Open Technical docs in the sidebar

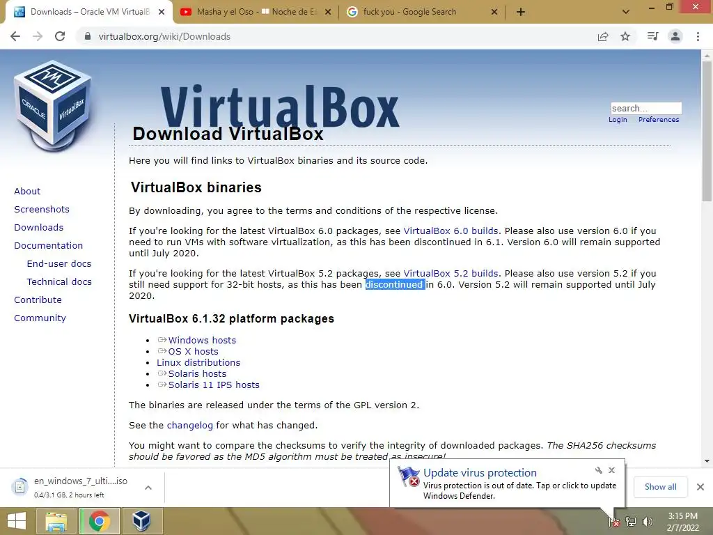click(59, 282)
